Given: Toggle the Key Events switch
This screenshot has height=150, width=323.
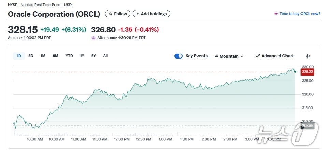Looking at the screenshot, I should (178, 56).
